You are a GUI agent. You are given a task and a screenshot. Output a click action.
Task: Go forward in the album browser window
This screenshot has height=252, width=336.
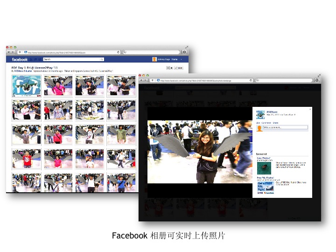click(x=13, y=52)
